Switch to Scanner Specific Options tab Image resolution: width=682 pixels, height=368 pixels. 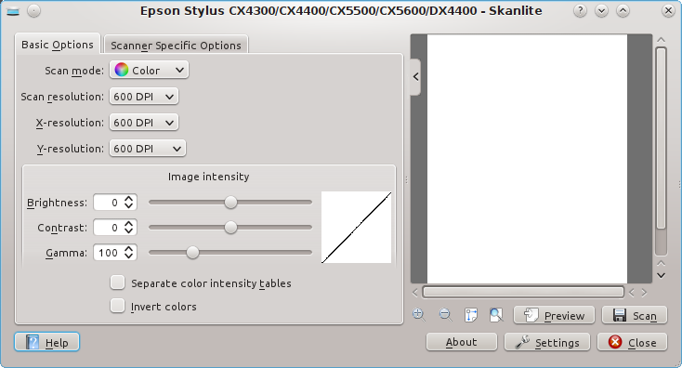176,45
